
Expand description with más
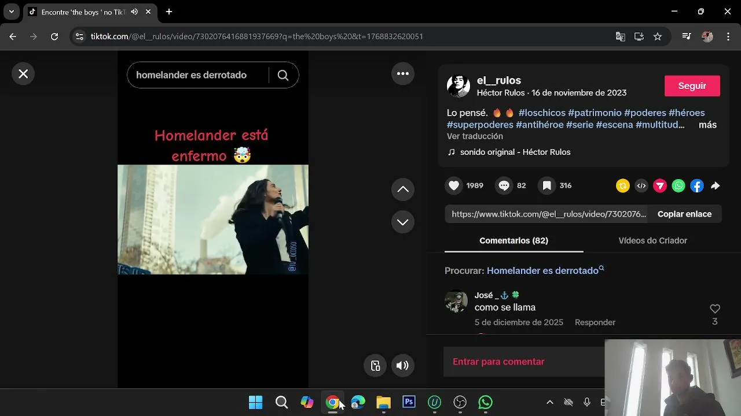click(x=707, y=125)
